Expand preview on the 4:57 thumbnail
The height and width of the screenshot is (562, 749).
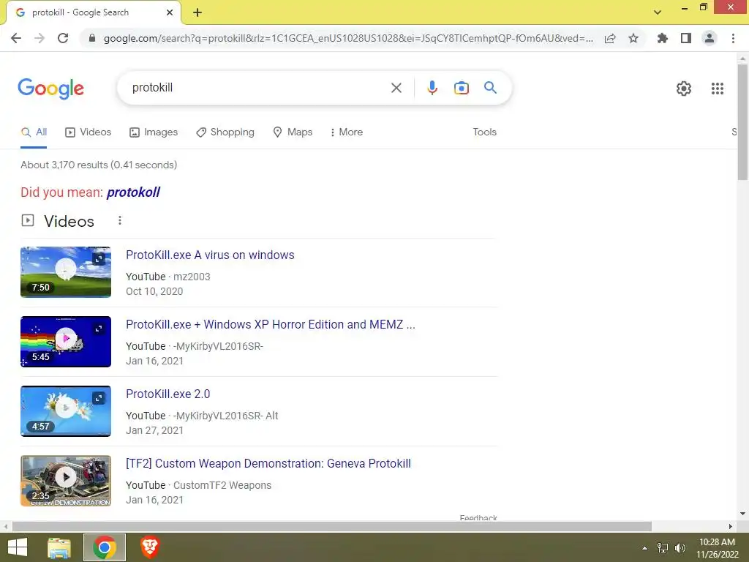point(99,398)
